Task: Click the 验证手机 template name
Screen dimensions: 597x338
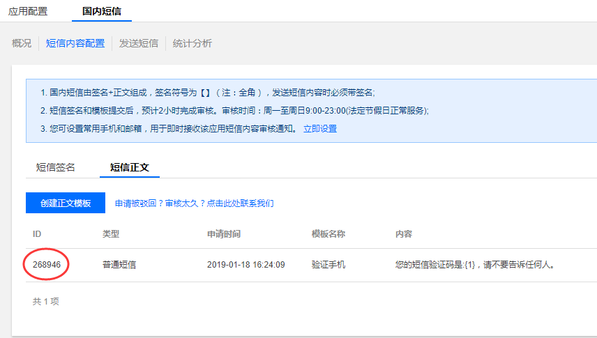Action: coord(328,265)
